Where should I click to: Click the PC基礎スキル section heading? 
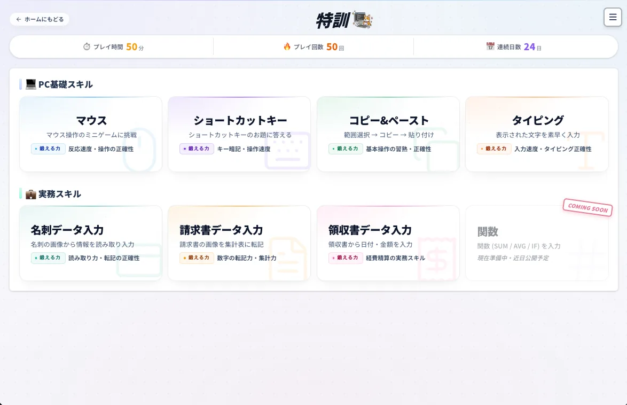tap(59, 84)
